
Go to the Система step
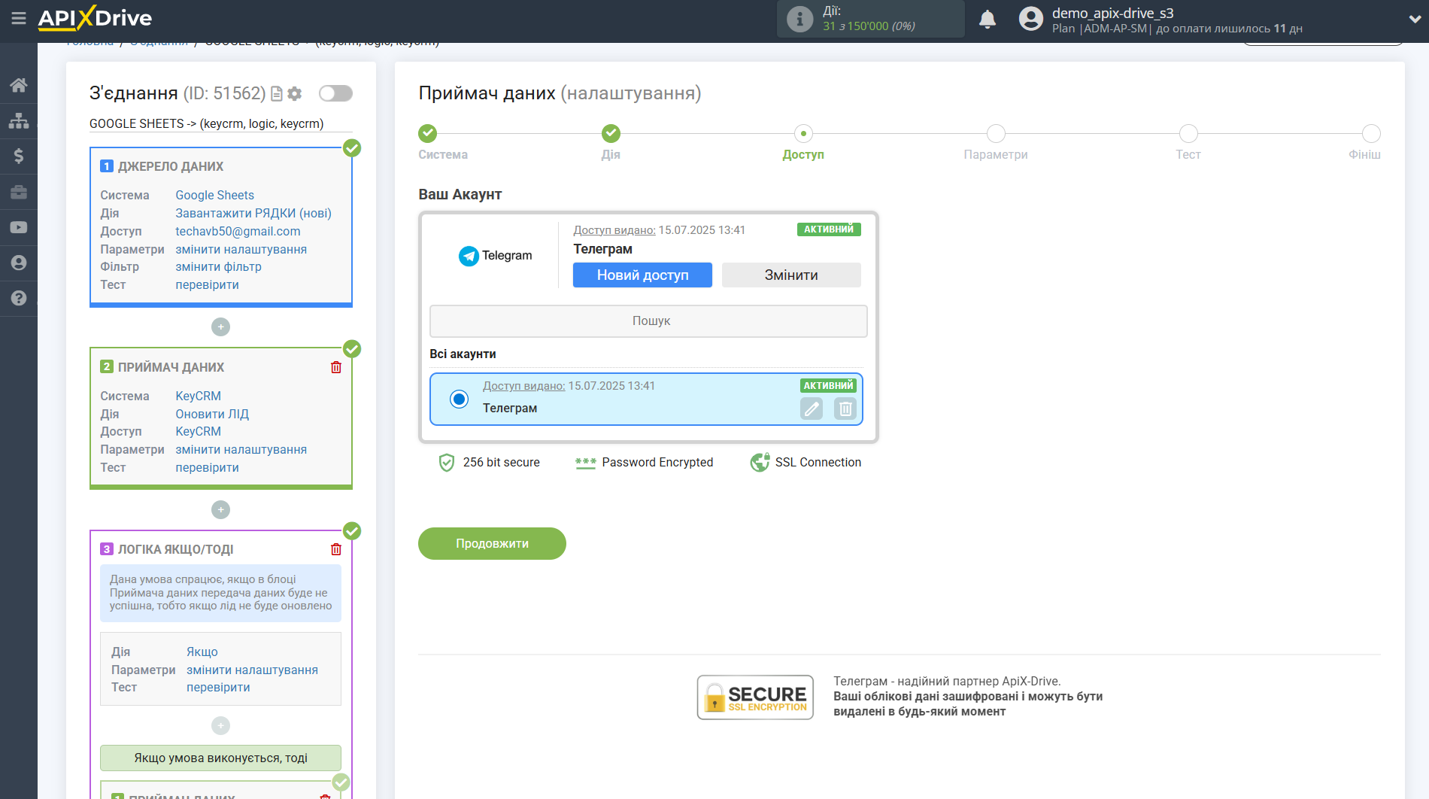click(428, 134)
